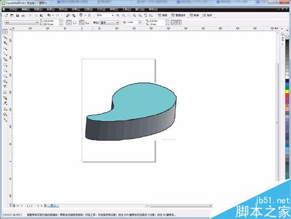Click the page height 297.0 mm field
The width and height of the screenshot is (291, 219).
(51, 24)
